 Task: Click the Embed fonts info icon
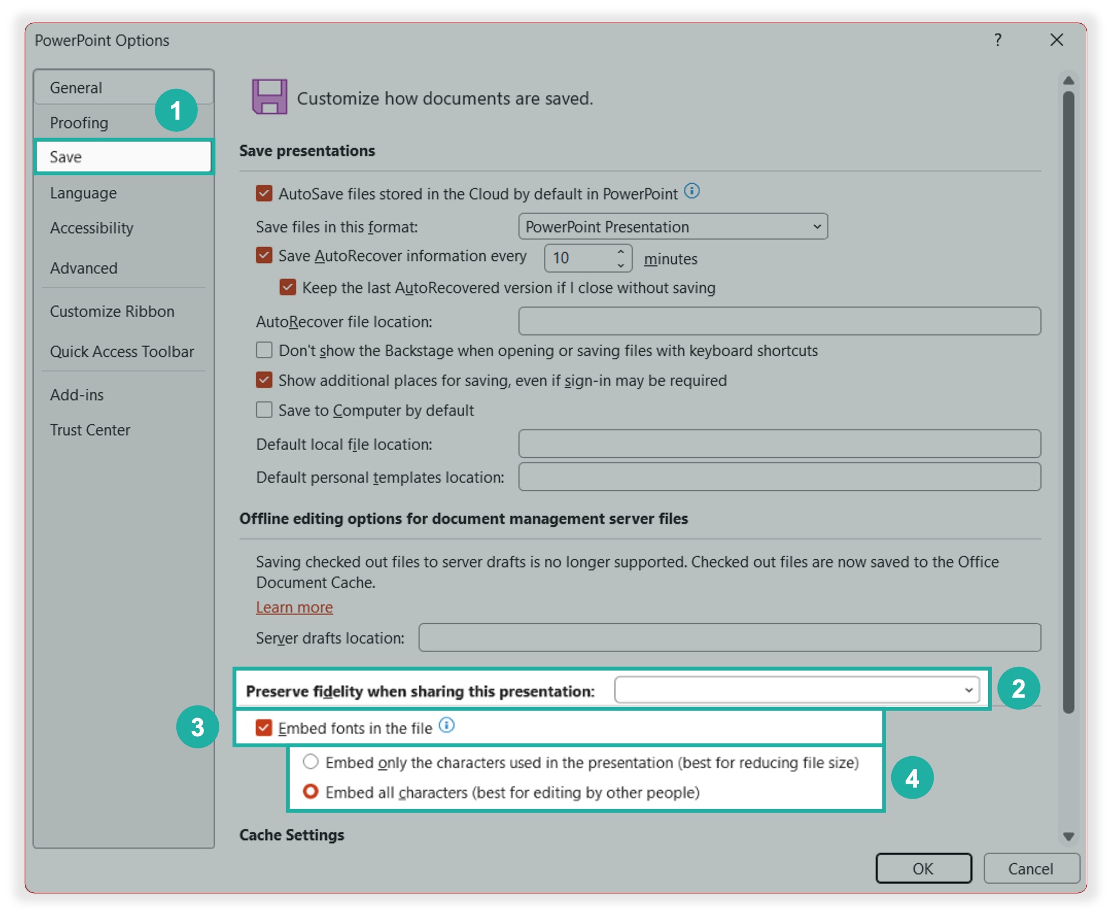click(x=446, y=725)
